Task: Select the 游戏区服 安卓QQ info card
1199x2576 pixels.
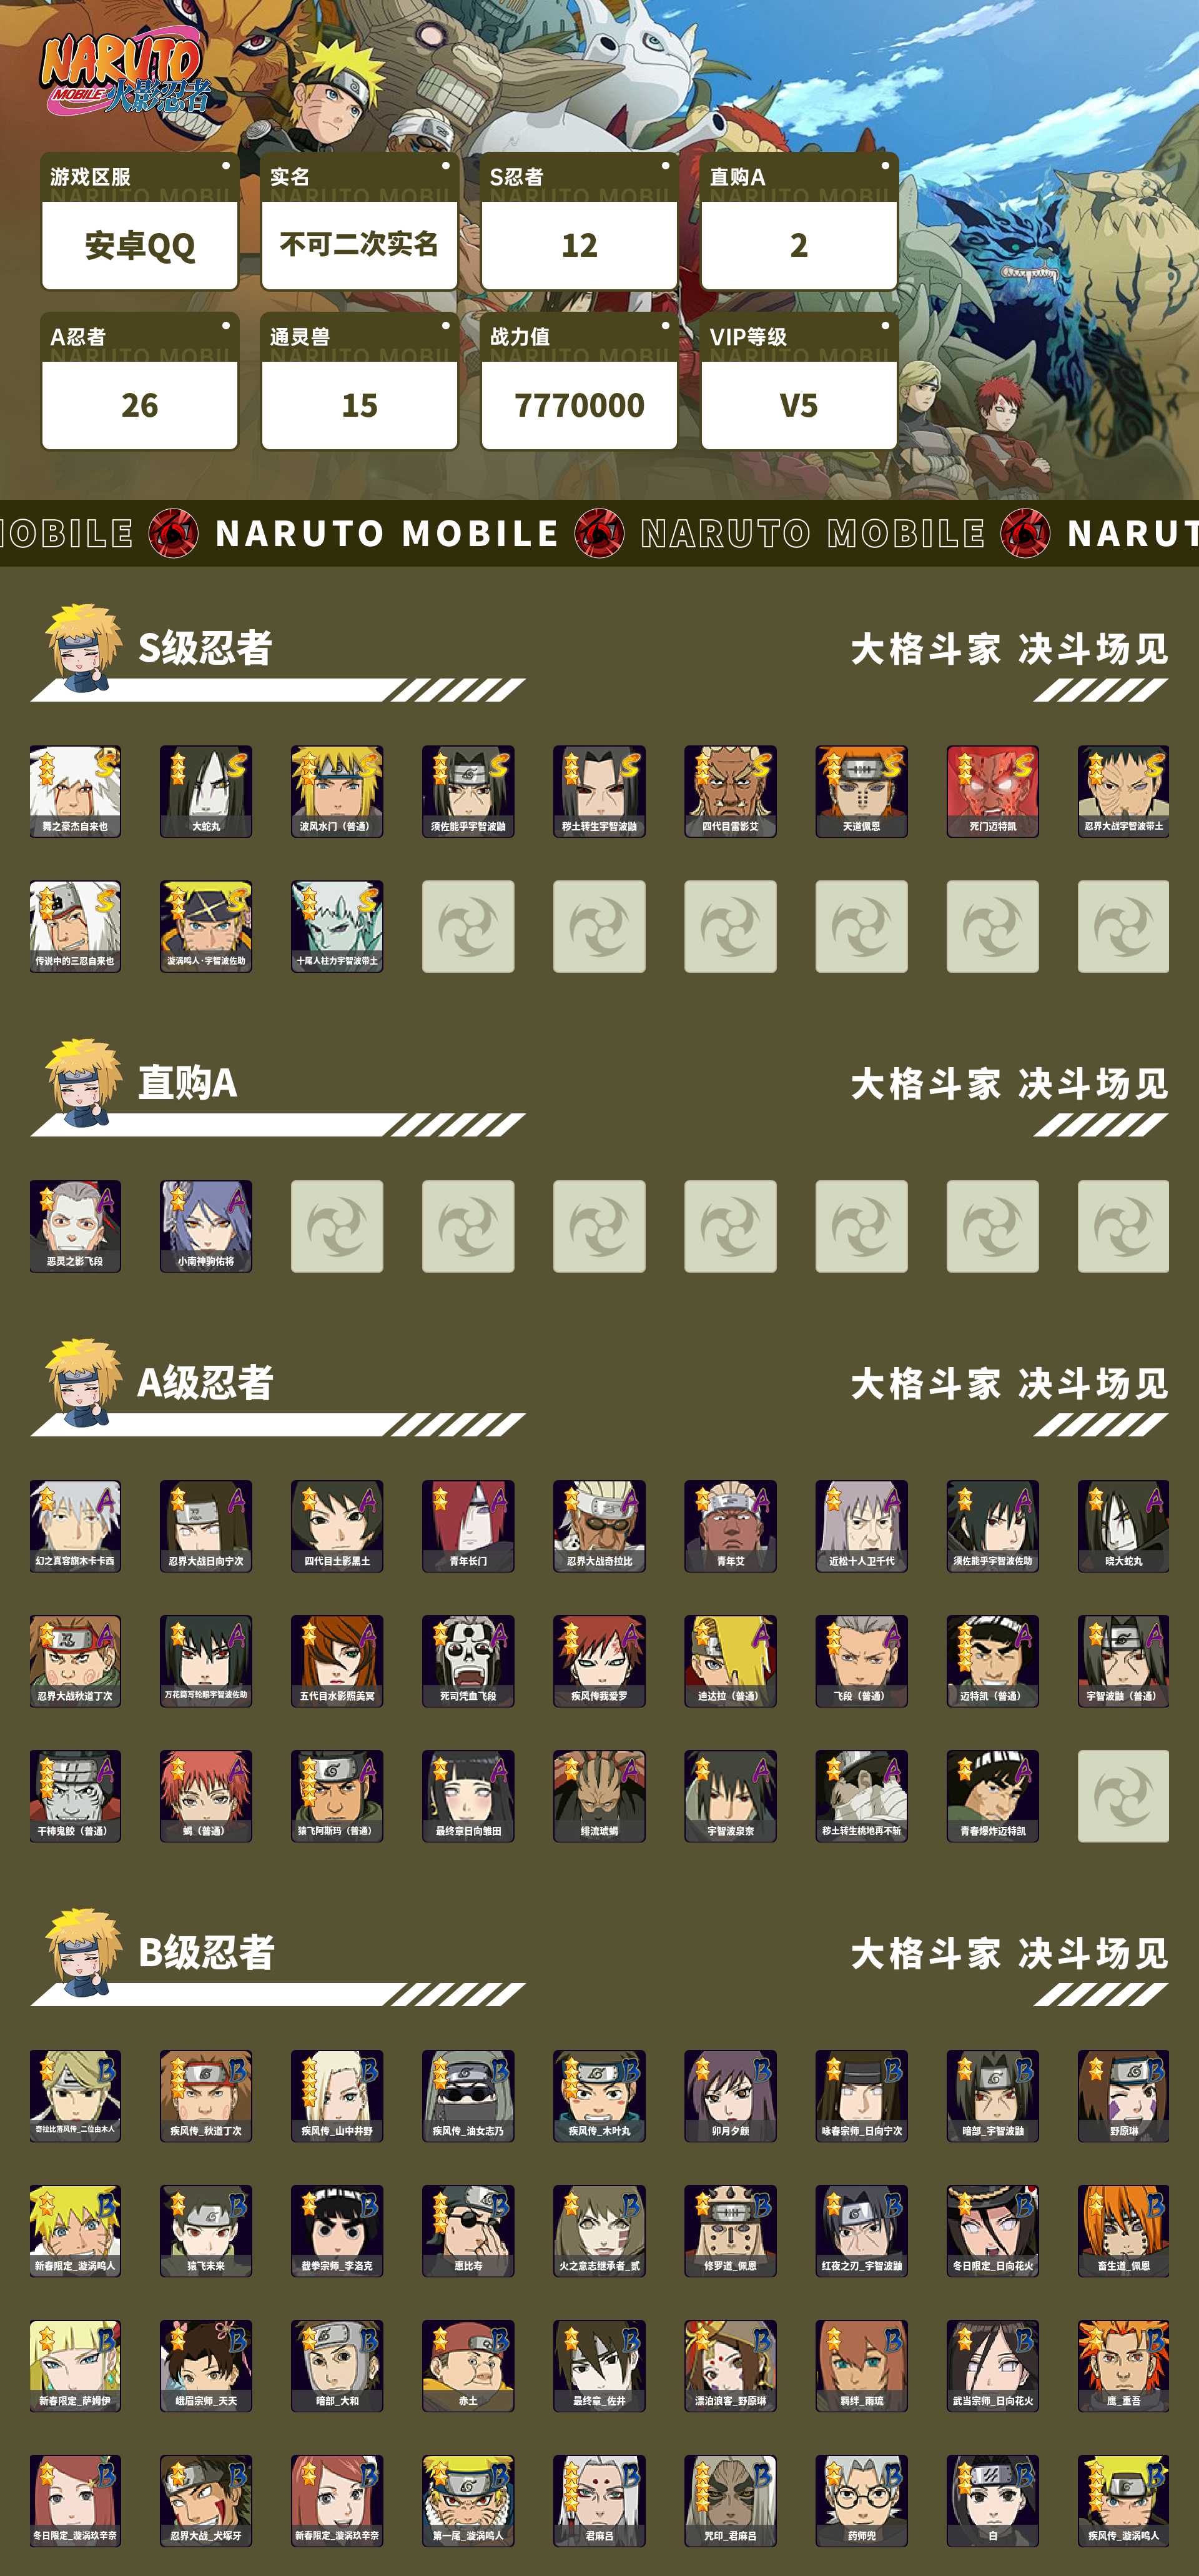Action: (x=140, y=221)
